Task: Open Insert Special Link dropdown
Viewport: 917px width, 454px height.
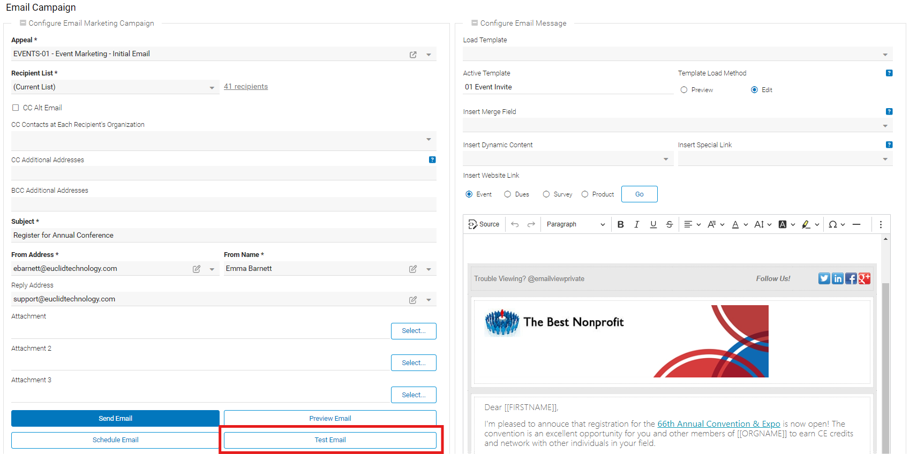Action: click(785, 159)
